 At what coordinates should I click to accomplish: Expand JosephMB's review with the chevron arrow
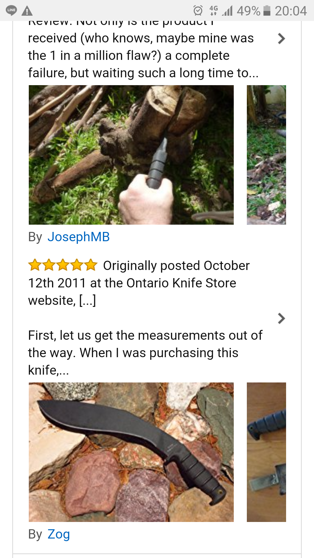coord(281,39)
